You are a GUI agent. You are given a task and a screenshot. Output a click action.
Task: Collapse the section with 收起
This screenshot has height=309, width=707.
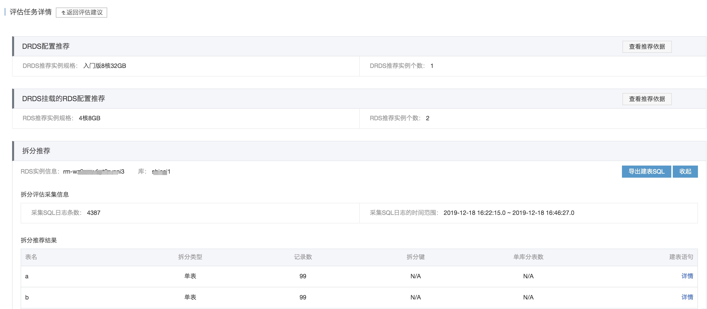tap(685, 172)
